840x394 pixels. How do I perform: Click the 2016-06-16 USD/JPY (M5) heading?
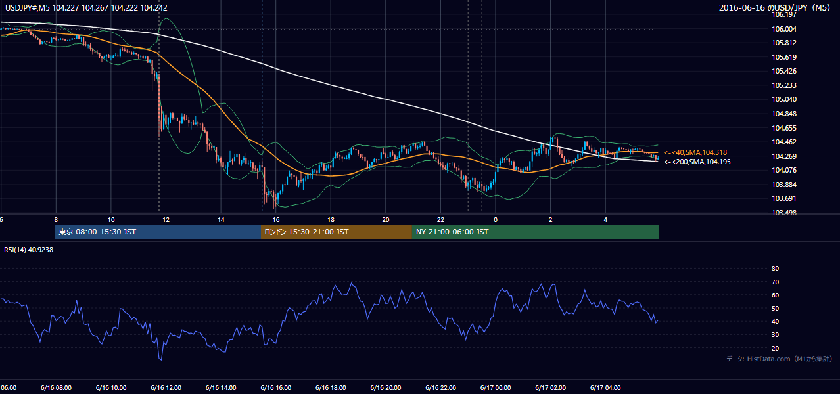coord(776,8)
